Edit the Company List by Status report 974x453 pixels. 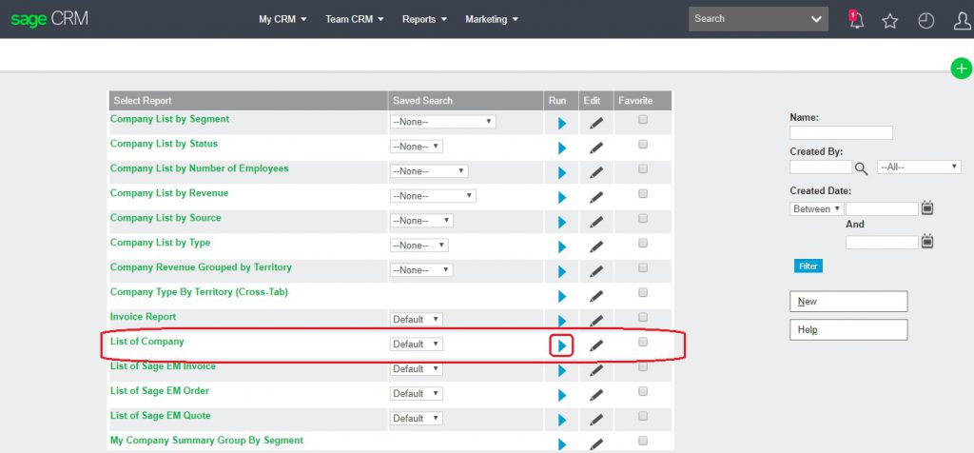click(x=595, y=148)
